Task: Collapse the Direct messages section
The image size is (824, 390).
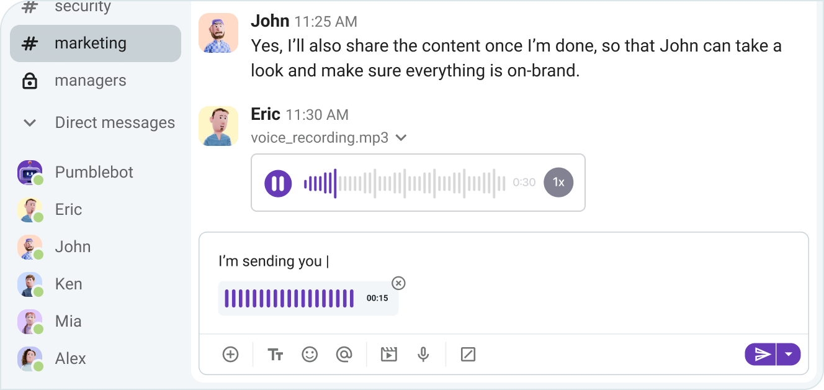Action: click(x=30, y=123)
